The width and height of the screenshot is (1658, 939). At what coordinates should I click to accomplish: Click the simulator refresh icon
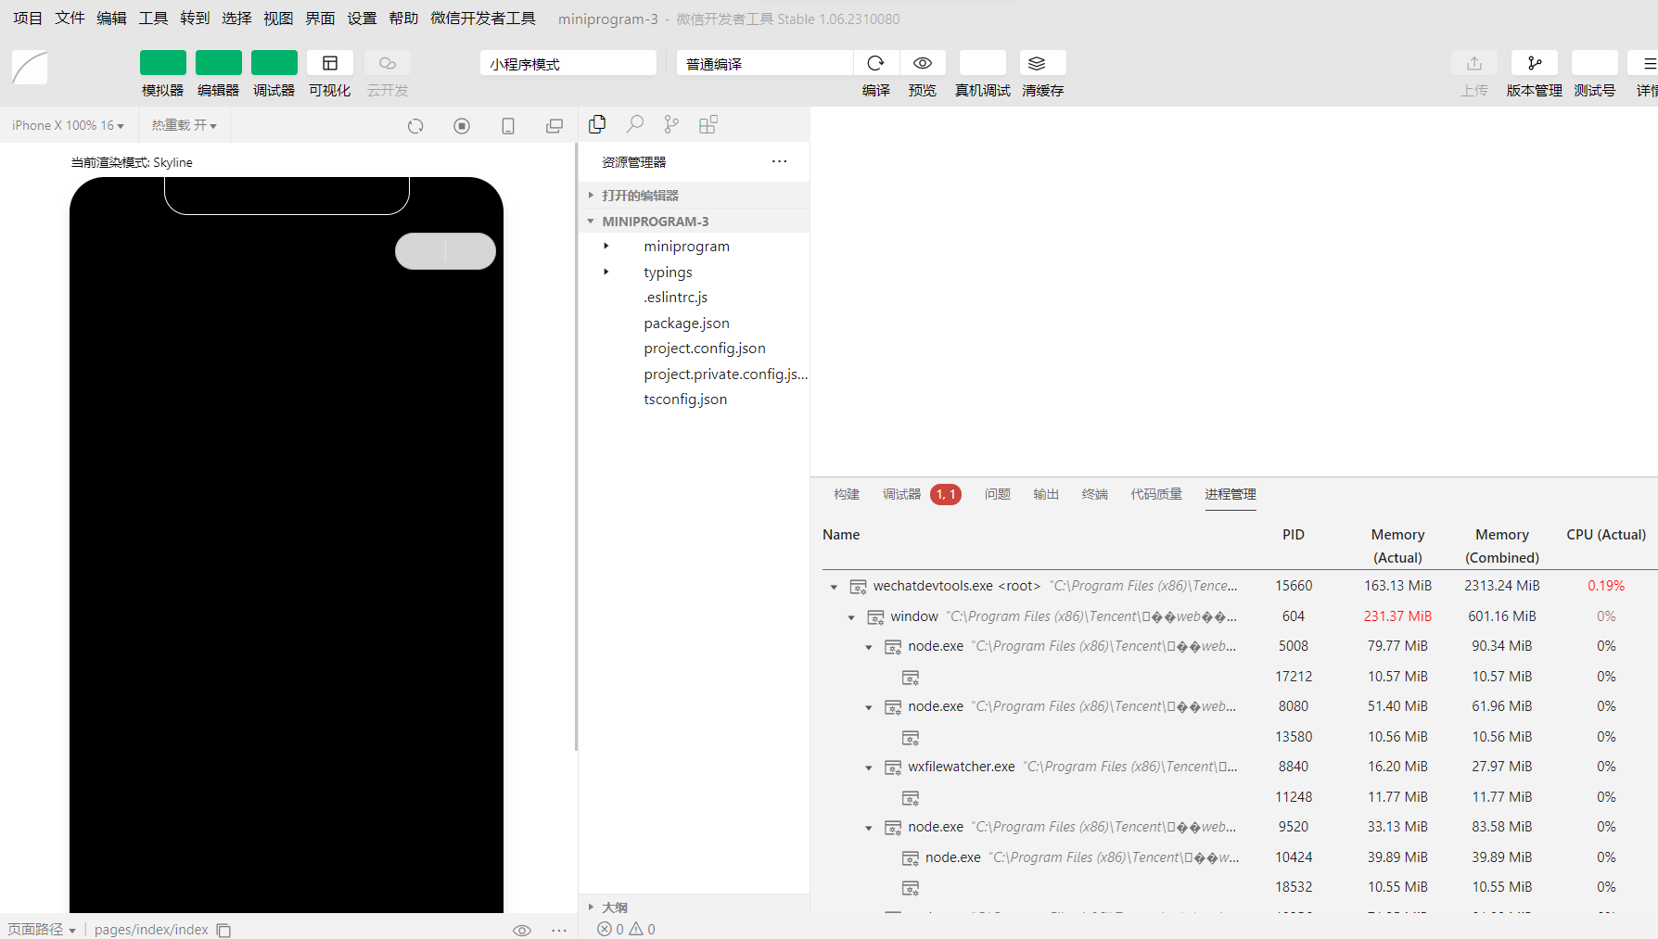point(415,125)
